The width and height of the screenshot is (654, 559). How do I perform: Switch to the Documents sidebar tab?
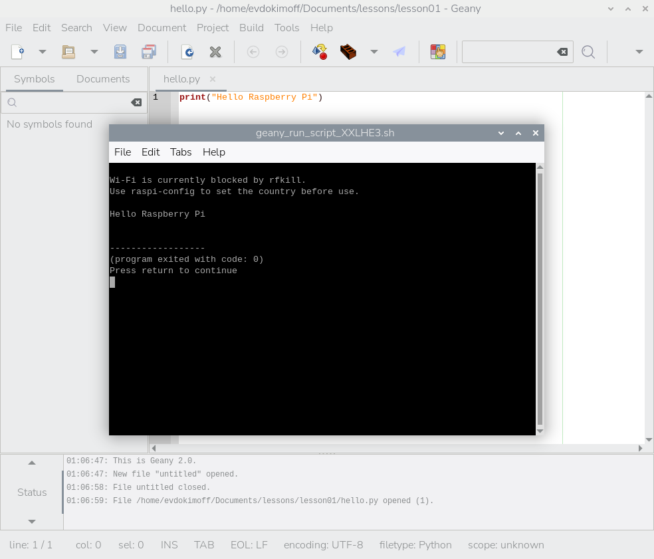coord(103,79)
